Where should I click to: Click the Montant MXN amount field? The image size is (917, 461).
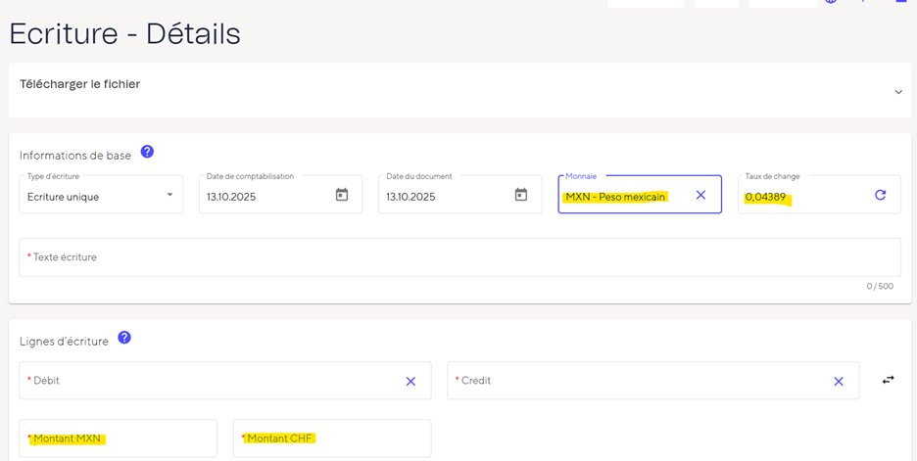(x=118, y=438)
